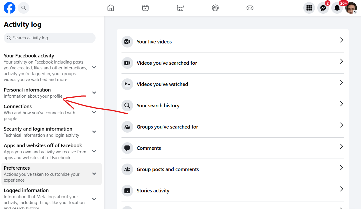Click the Activity log heading
361x209 pixels.
coord(23,25)
